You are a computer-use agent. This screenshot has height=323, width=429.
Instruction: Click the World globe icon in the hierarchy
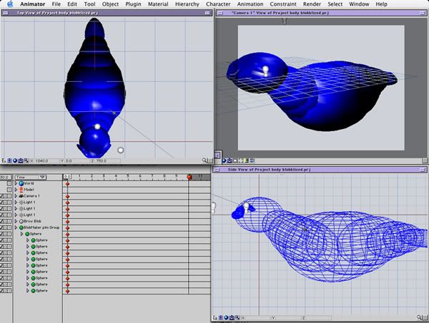coord(19,183)
